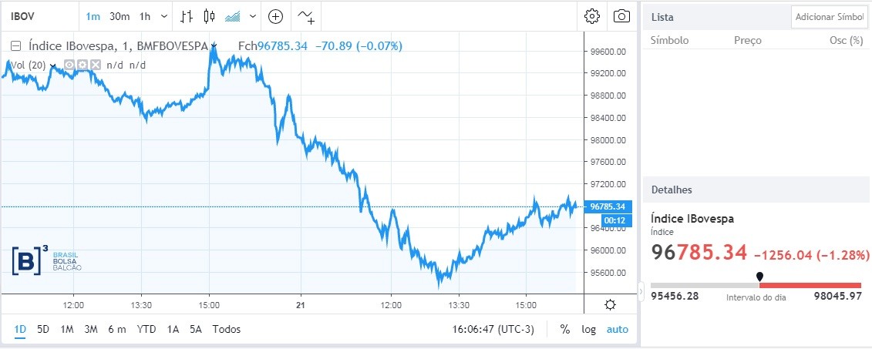Click the axis settings icon below price scale
Viewport: 872px width, 349px height.
(610, 304)
